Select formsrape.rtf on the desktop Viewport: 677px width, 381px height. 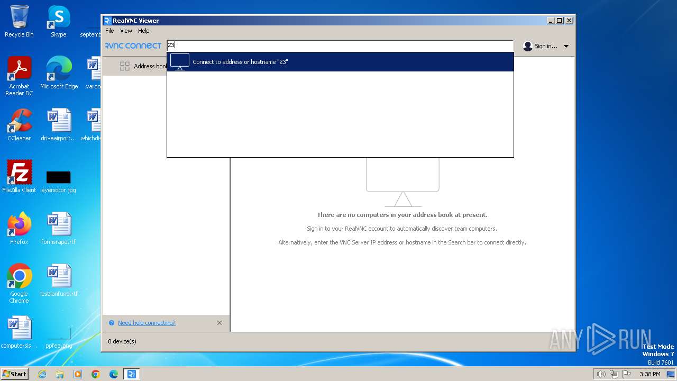(59, 229)
